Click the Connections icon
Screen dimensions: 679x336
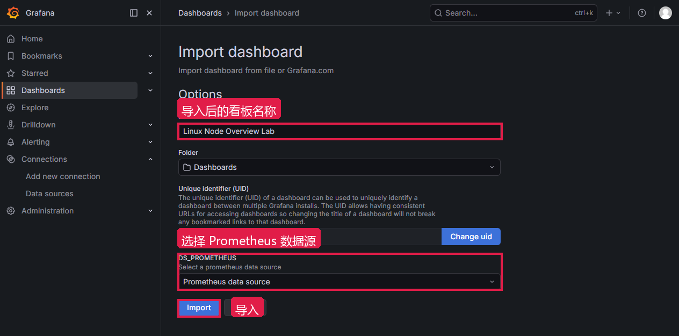(11, 159)
